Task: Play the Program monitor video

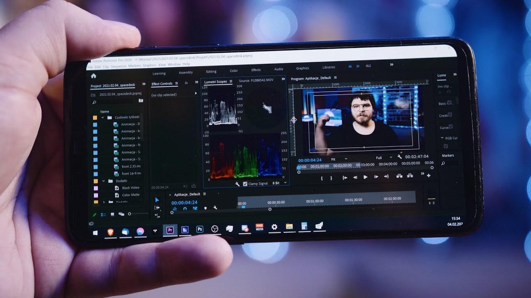Action: click(365, 177)
